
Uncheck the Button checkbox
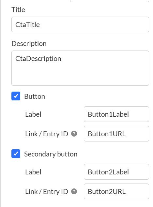[x=16, y=96]
